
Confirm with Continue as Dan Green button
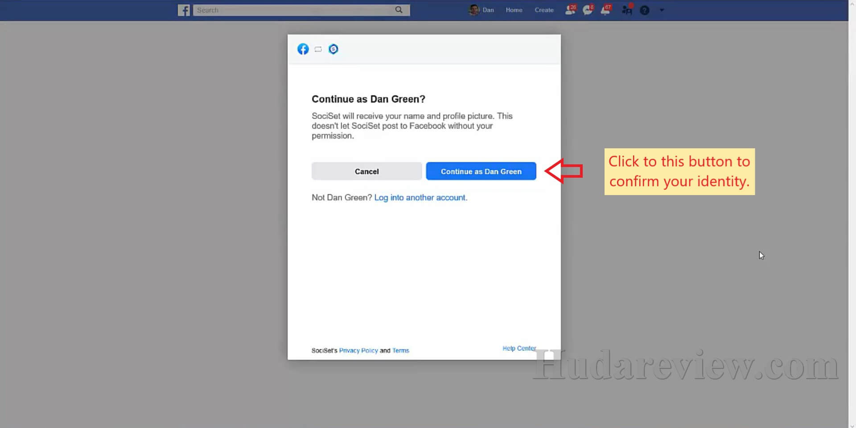[481, 171]
